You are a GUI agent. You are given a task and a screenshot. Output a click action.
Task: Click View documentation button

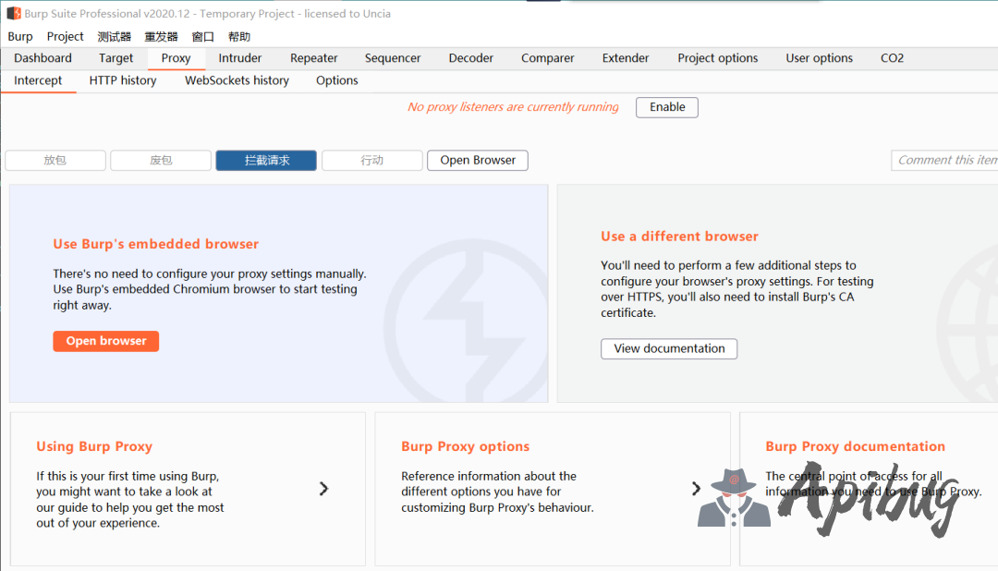[x=669, y=348]
